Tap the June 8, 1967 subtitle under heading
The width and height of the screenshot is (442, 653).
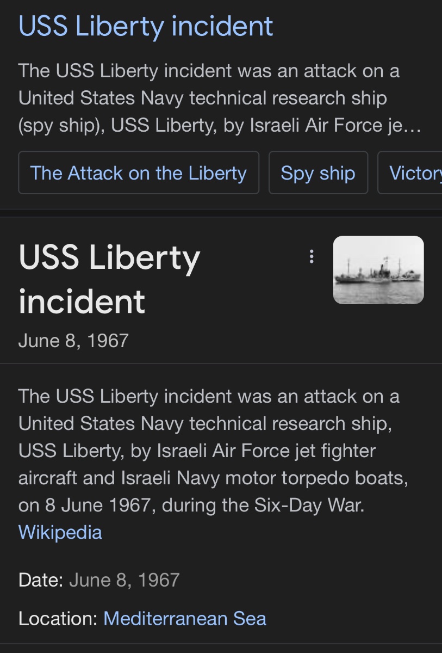[x=73, y=341]
